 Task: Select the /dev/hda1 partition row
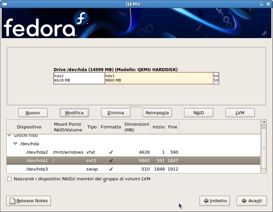133,160
